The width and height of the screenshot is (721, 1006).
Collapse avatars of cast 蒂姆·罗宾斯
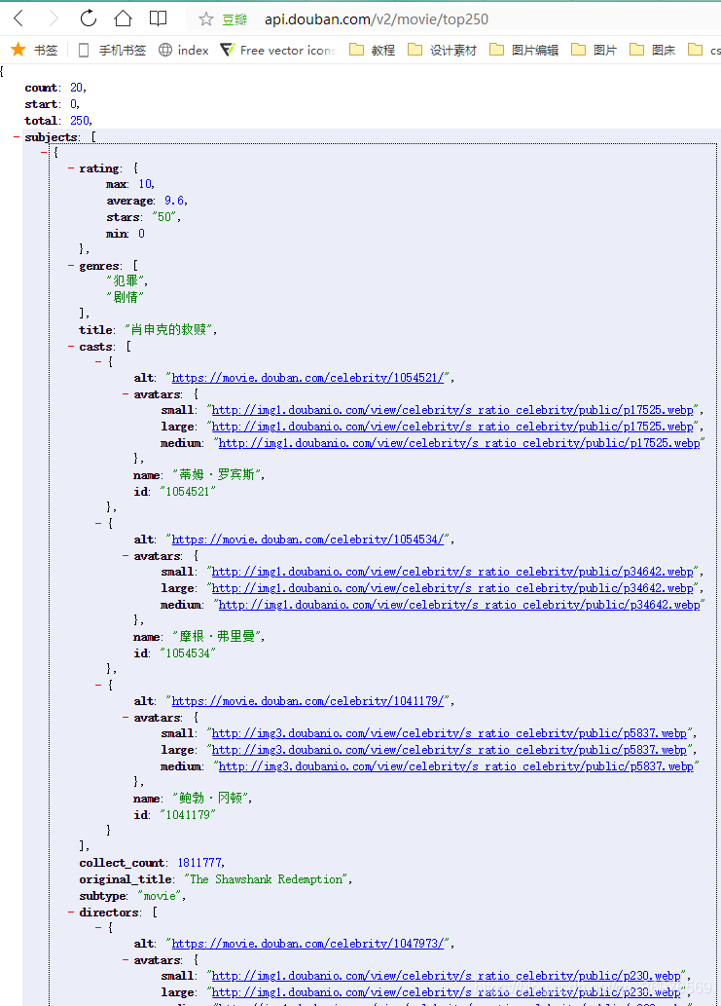point(126,394)
